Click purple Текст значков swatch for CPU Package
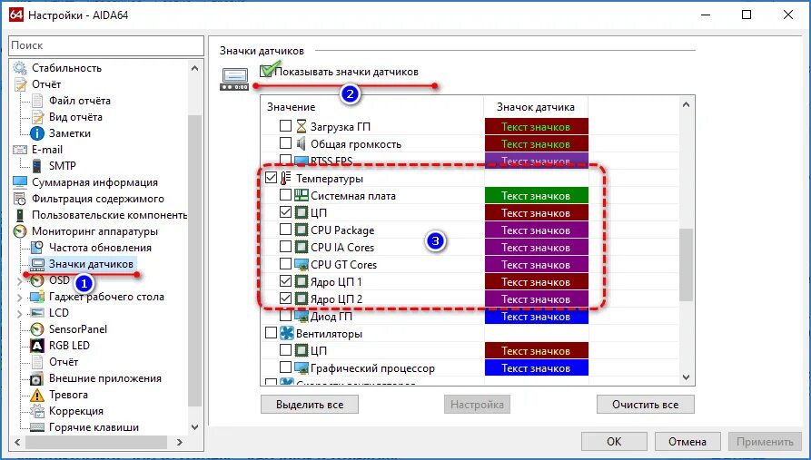The height and width of the screenshot is (460, 811). pyautogui.click(x=537, y=230)
